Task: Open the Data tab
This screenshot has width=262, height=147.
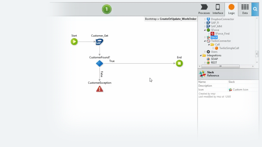Action: coord(245,9)
